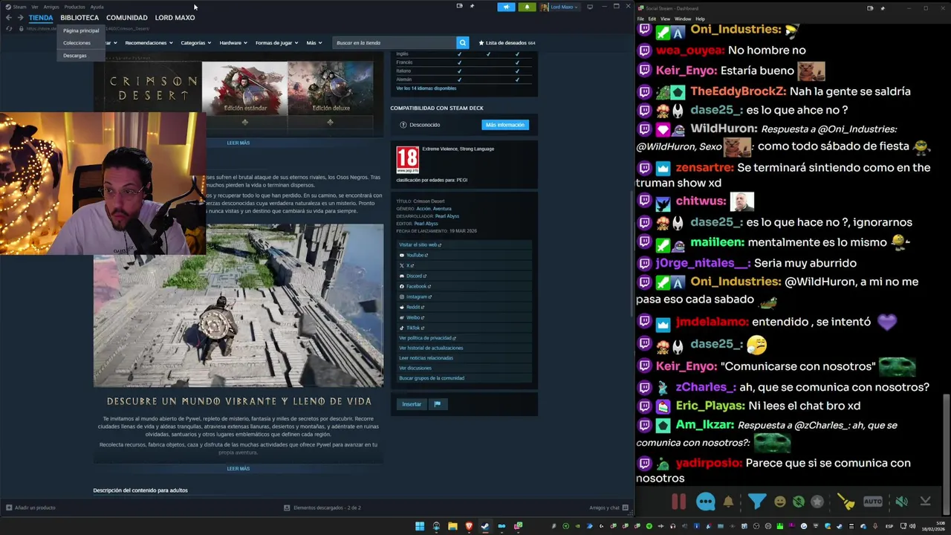Image resolution: width=951 pixels, height=535 pixels.
Task: Open the Steam menu in the menu bar
Action: pos(19,7)
